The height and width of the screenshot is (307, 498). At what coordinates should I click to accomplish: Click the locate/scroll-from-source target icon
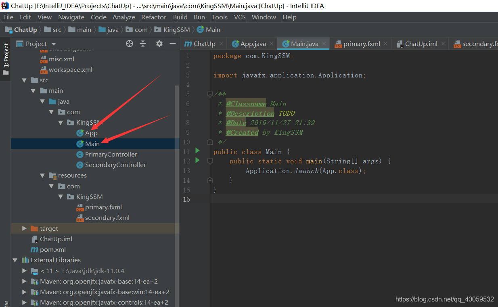[130, 44]
